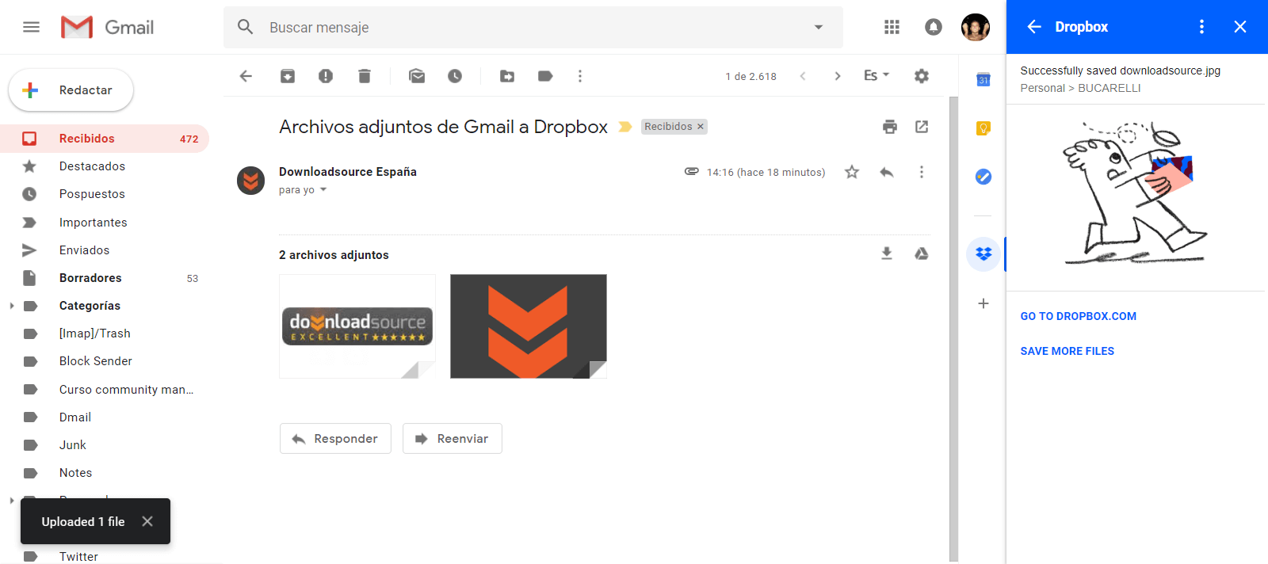Open the Recibidos inbox folder
The image size is (1268, 564).
click(105, 139)
